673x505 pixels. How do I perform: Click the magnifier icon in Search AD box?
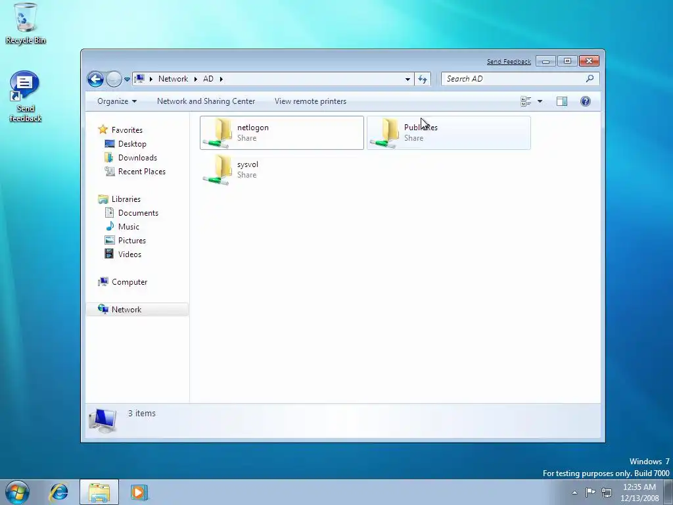pyautogui.click(x=590, y=79)
